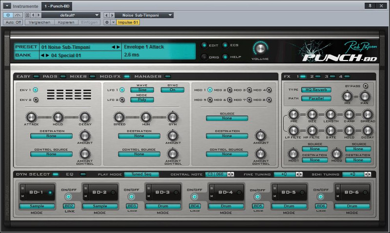Toggle the ECS button
Viewport: 390px width, 233px height.
[225, 45]
